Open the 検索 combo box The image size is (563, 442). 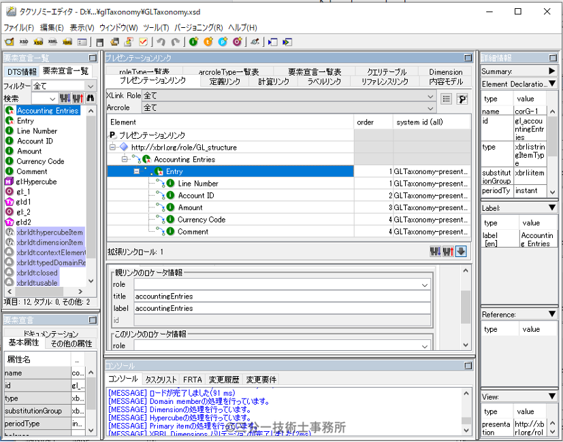[x=52, y=99]
